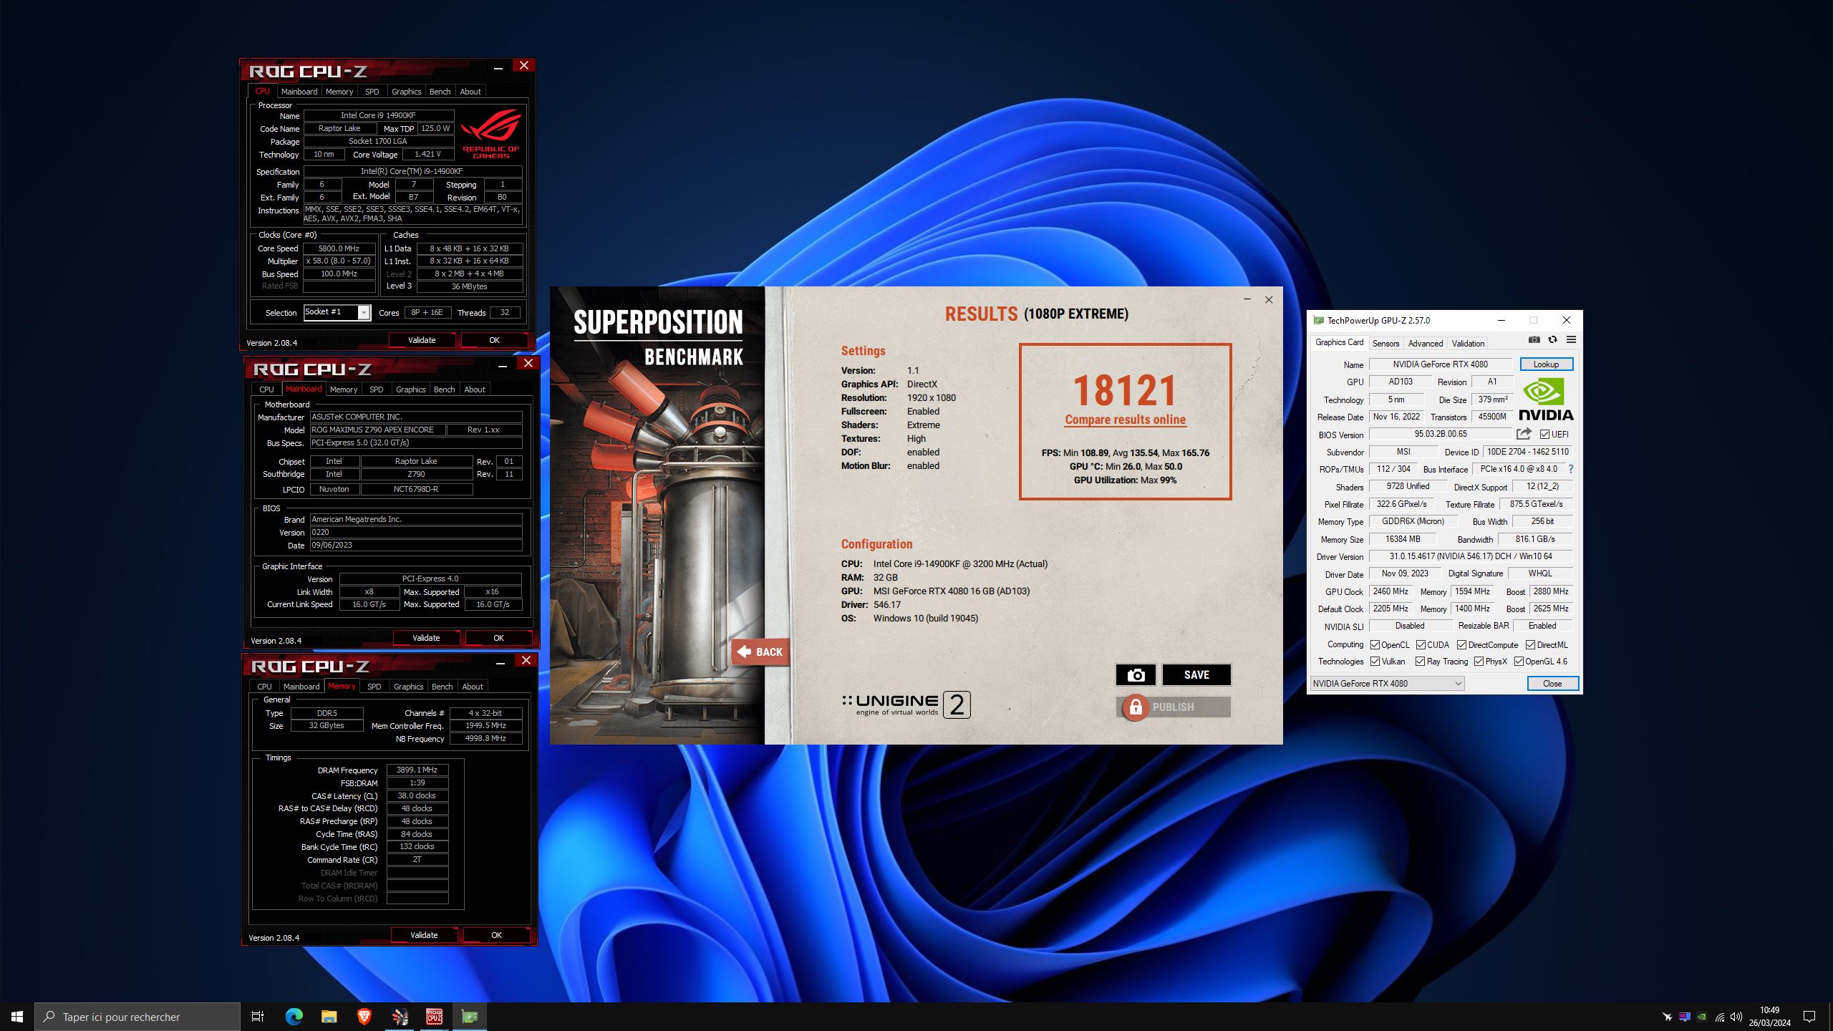This screenshot has width=1833, height=1031.
Task: Click Validate in top CPU-Z window
Action: (x=422, y=340)
